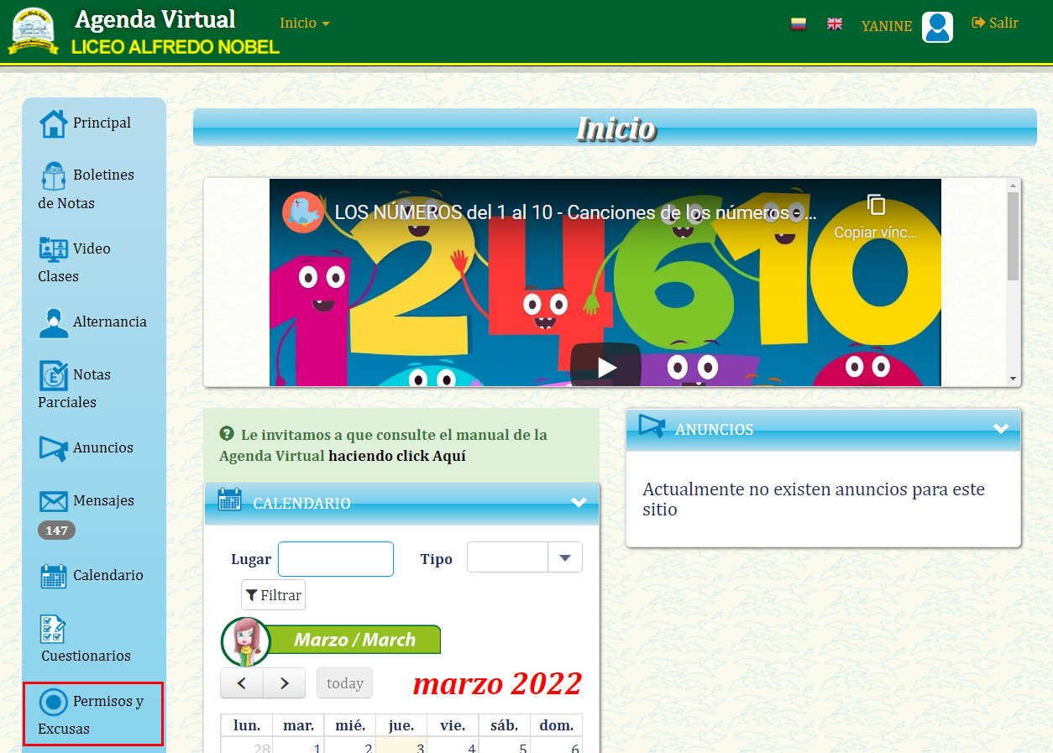1053x753 pixels.
Task: Click the YANINE username link
Action: coord(887,26)
